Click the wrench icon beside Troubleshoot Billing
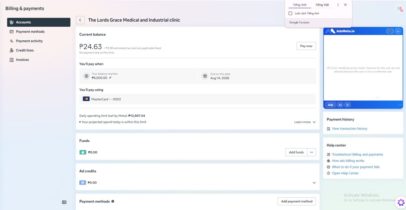 [x=328, y=154]
